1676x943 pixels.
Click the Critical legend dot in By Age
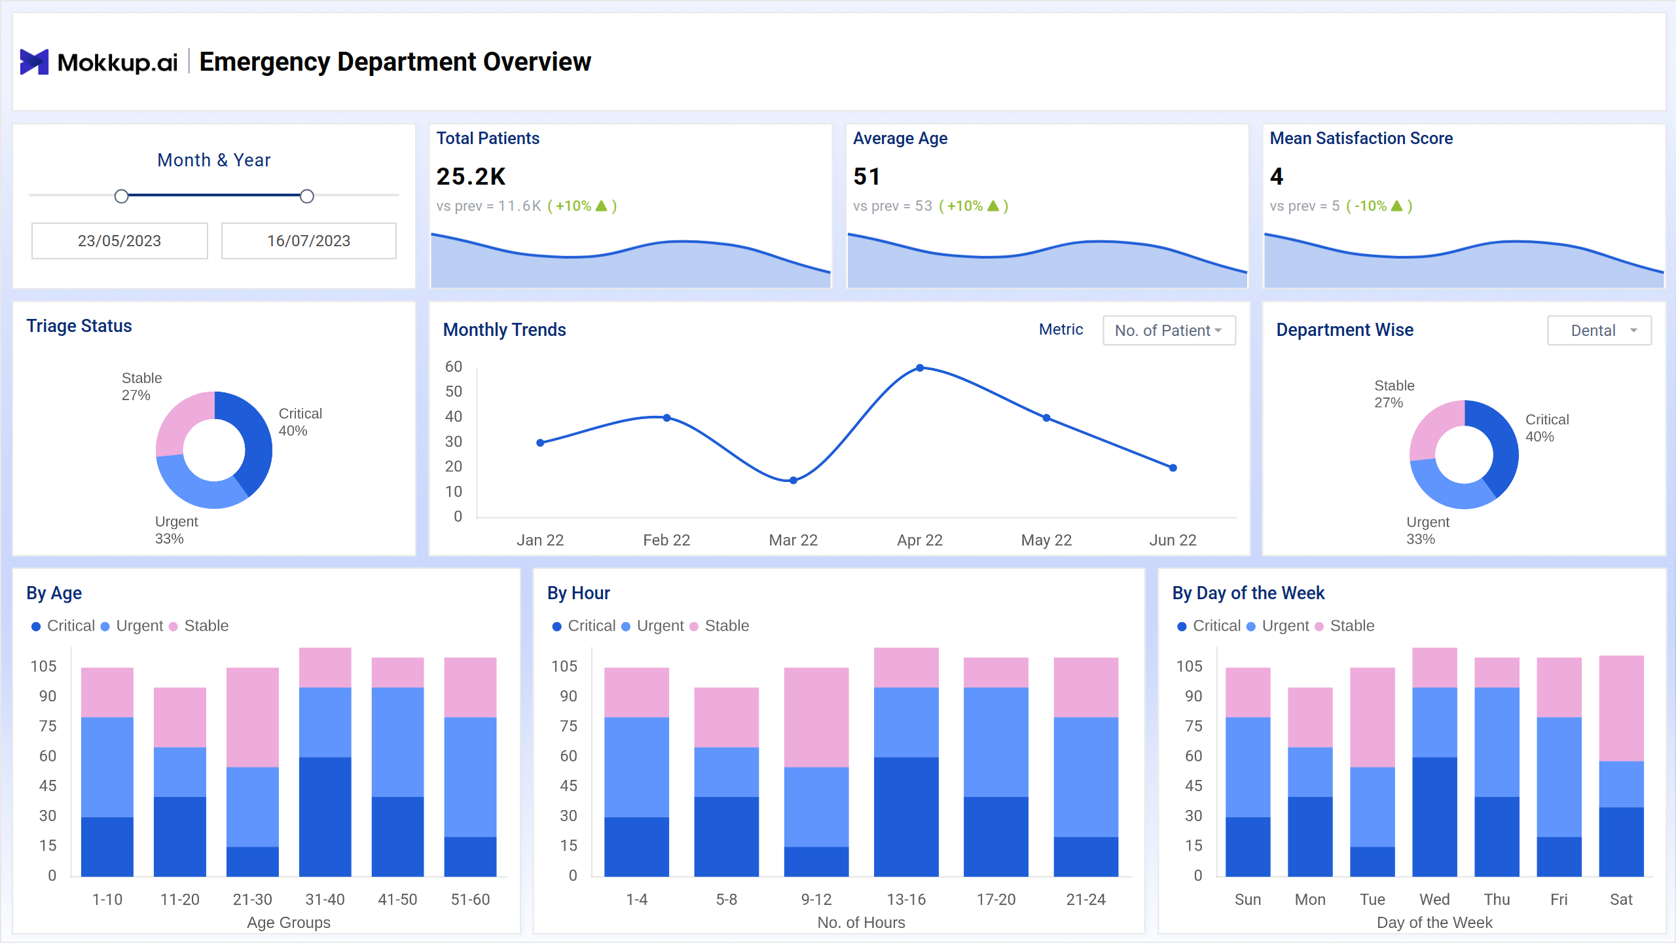pyautogui.click(x=36, y=627)
